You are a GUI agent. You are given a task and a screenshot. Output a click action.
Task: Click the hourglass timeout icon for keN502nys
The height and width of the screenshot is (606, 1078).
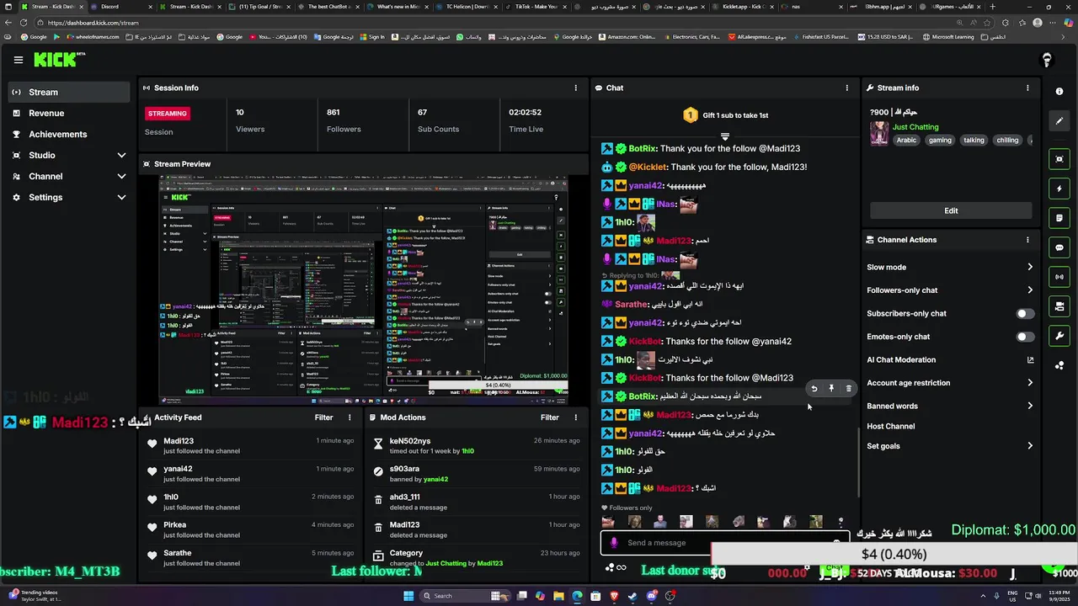[378, 444]
